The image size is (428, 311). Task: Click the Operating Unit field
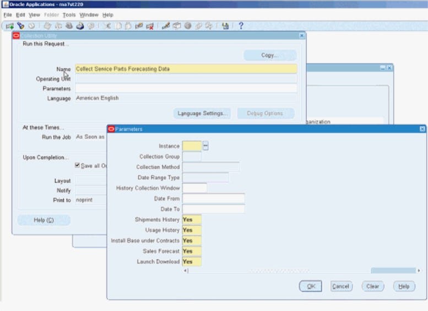186,79
